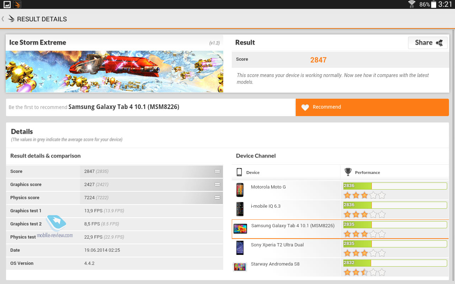Tap the RESULT DETAILS title
This screenshot has height=284, width=455.
[x=42, y=19]
